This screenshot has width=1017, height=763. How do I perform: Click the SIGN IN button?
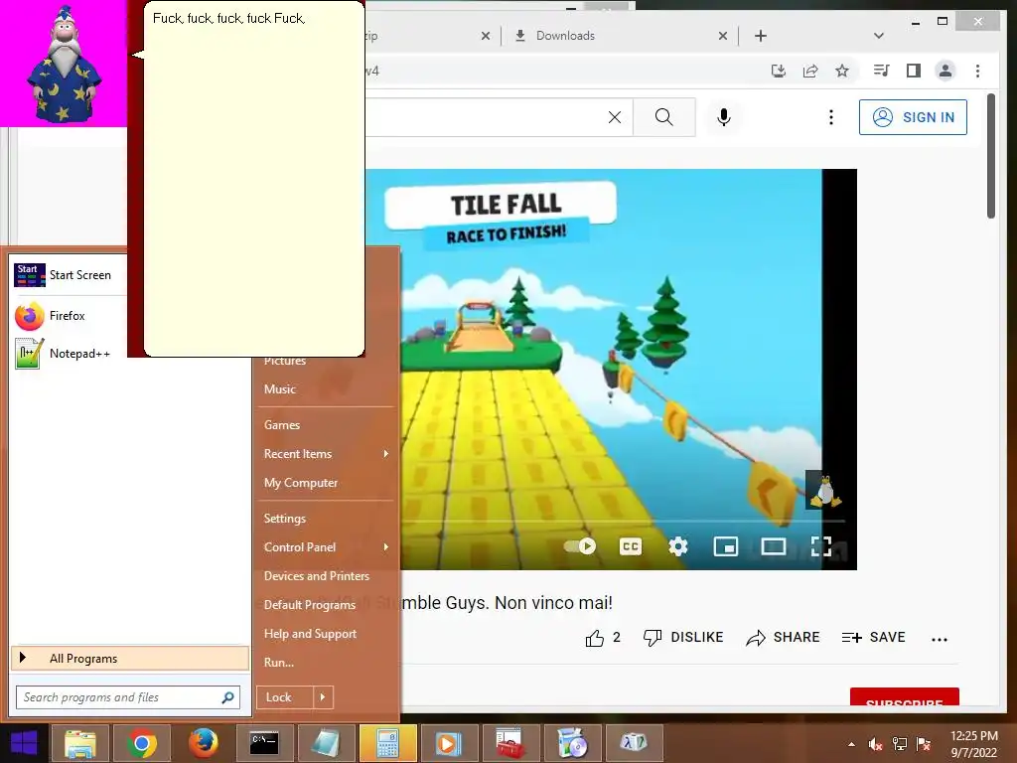coord(914,117)
